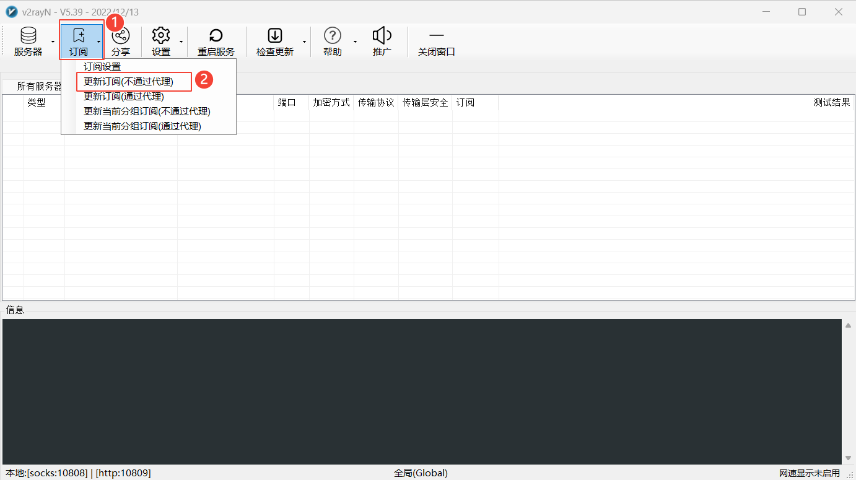Click the 测试结果 column header
This screenshot has width=856, height=480.
tap(831, 102)
